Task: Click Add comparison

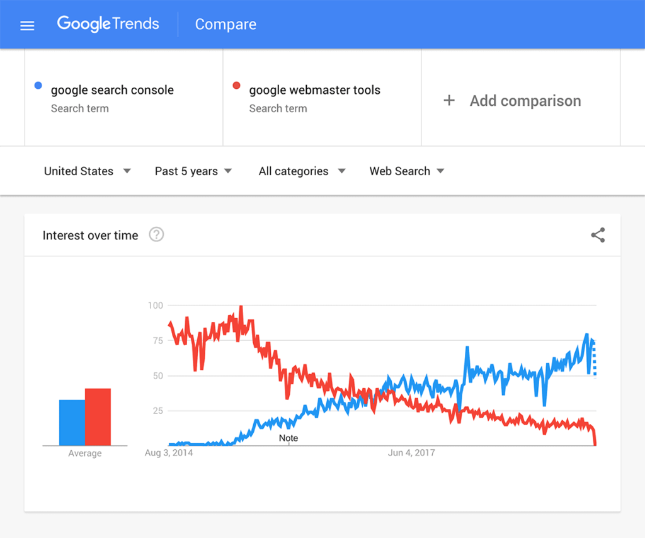Action: pos(525,101)
